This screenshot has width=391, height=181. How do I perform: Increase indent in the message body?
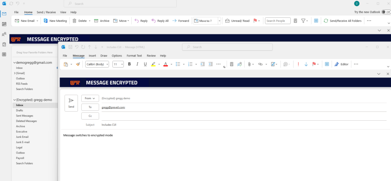[x=210, y=64]
